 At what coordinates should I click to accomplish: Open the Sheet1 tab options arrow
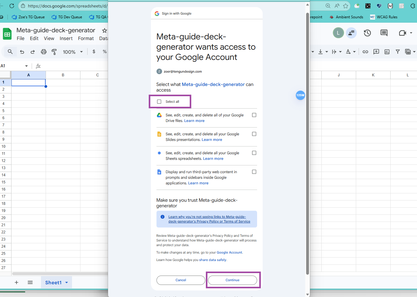(x=66, y=282)
